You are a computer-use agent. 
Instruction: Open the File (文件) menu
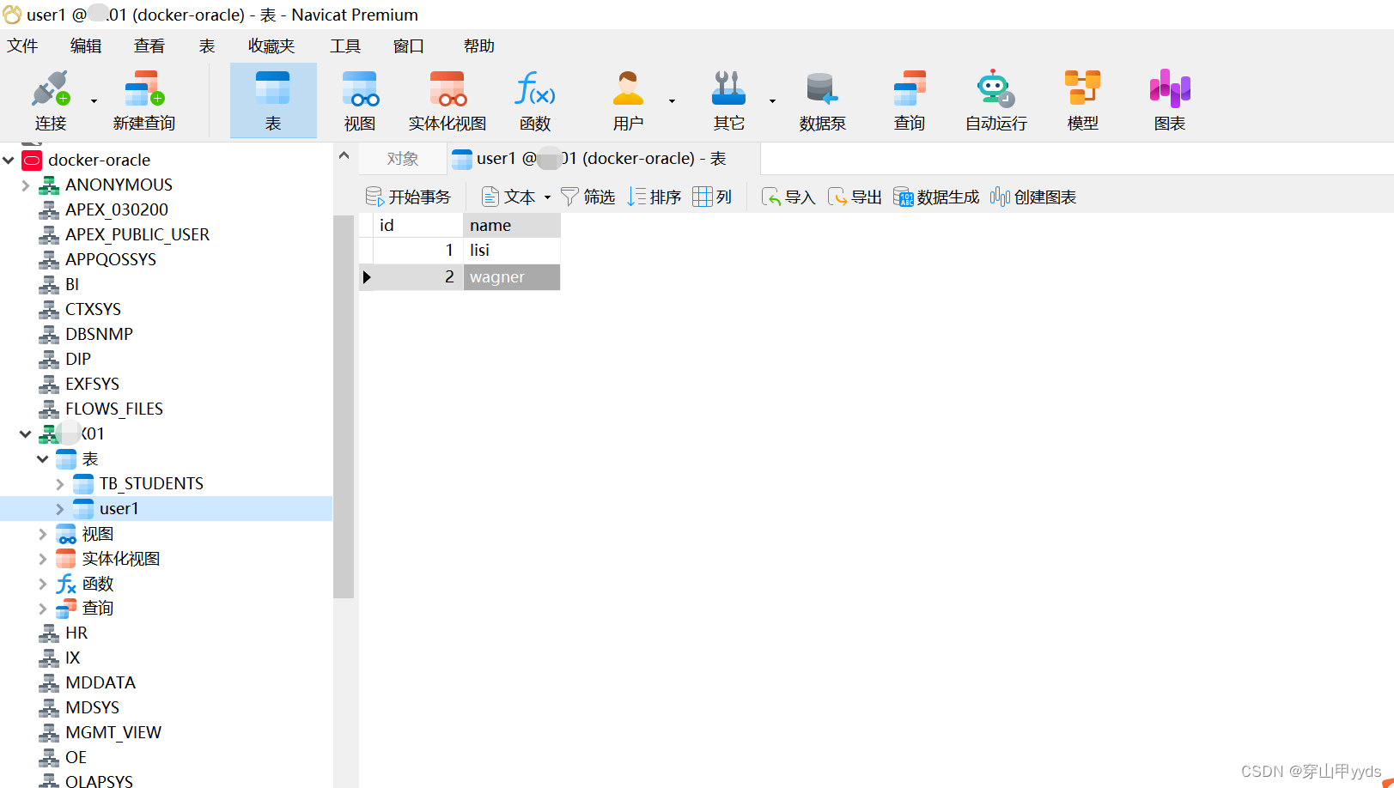click(22, 45)
